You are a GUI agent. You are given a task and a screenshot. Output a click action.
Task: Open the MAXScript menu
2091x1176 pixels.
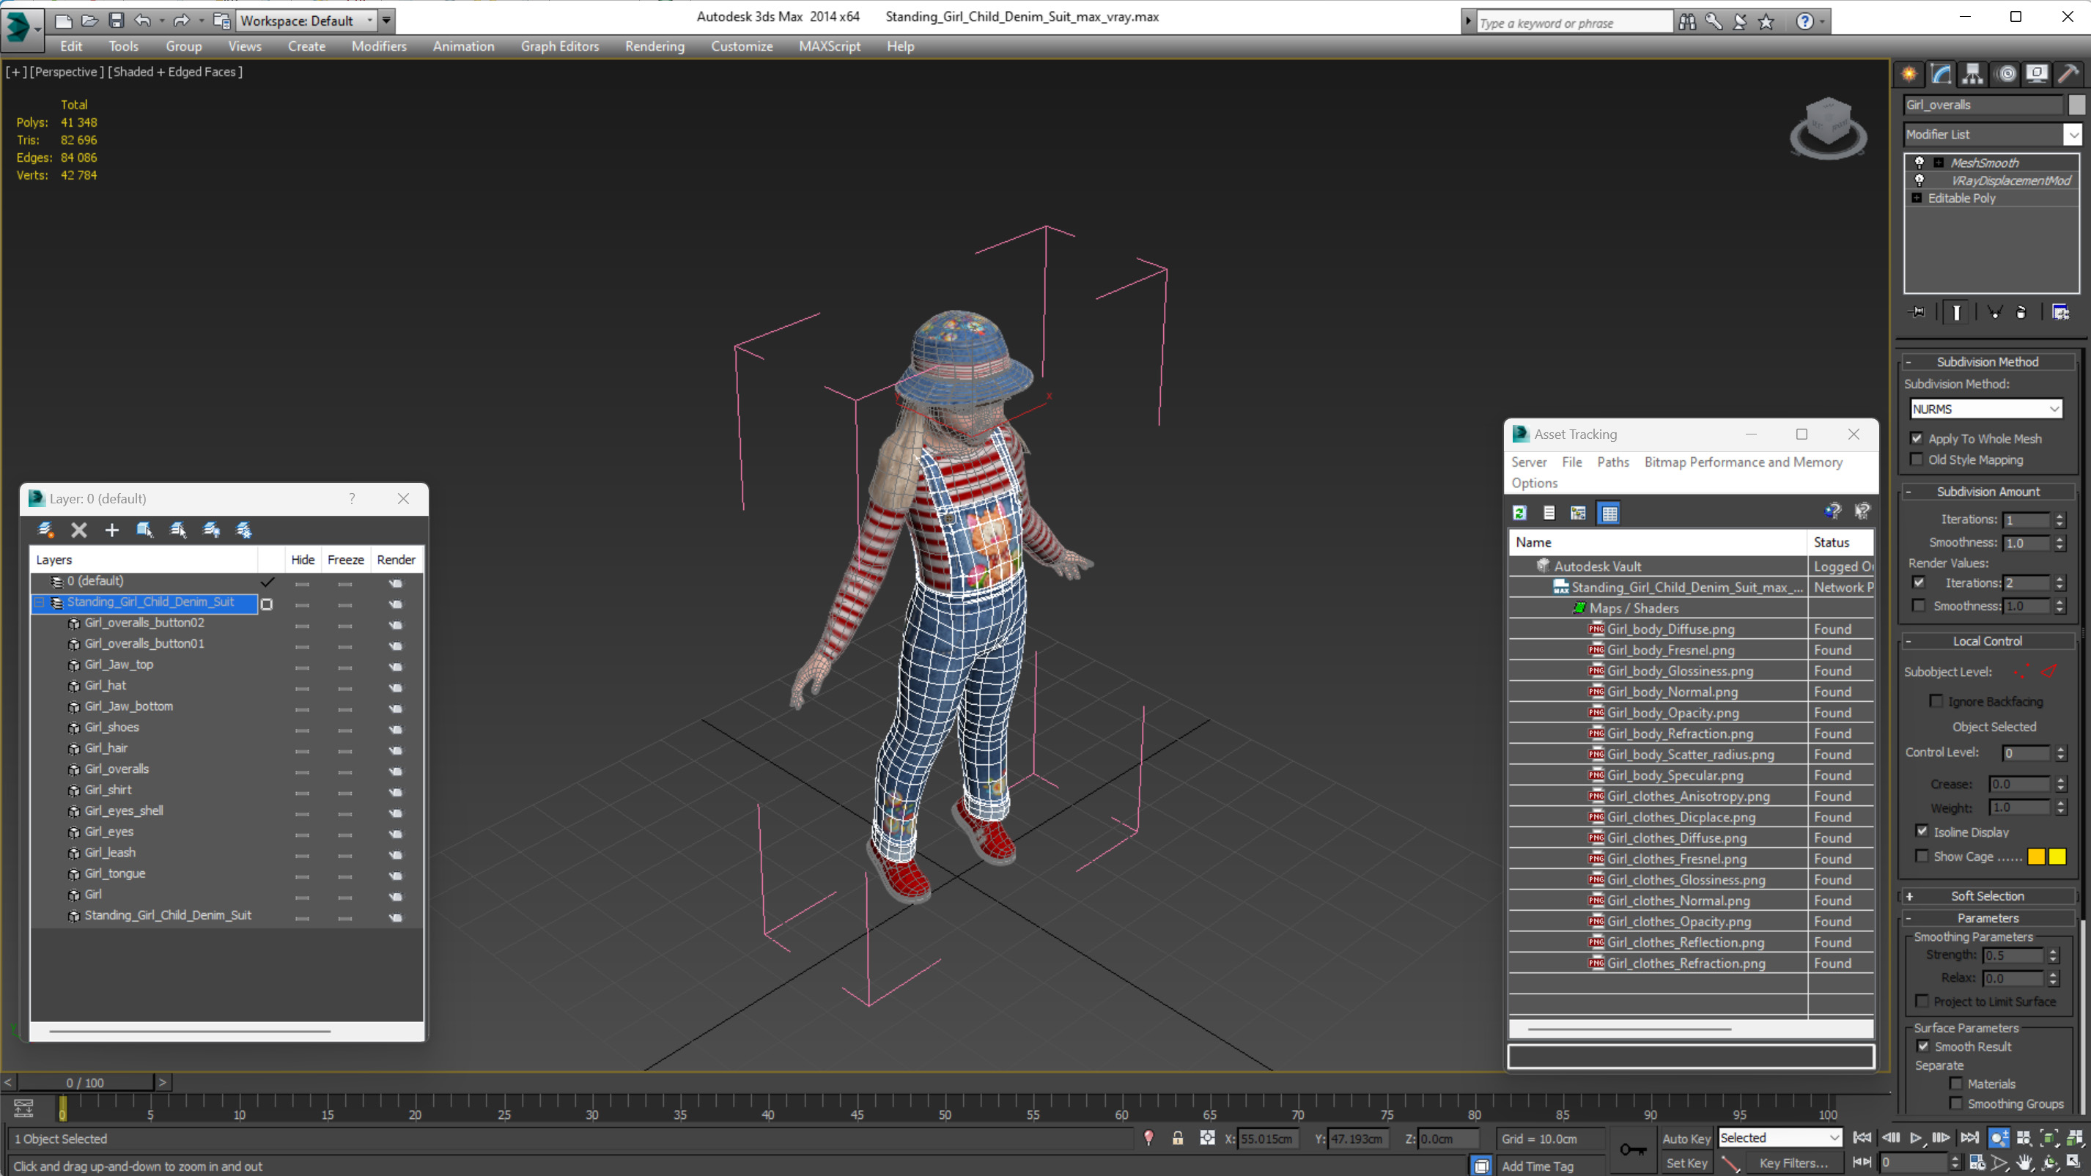(x=830, y=46)
